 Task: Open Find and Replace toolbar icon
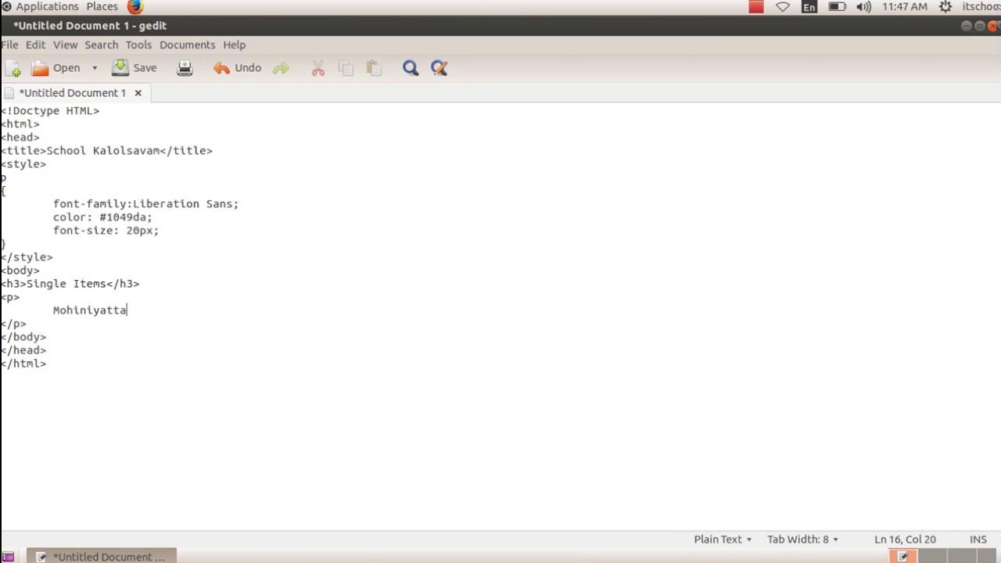pos(439,69)
